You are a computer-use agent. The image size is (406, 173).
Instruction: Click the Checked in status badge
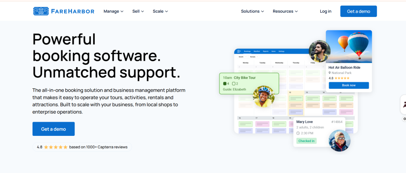(x=306, y=141)
